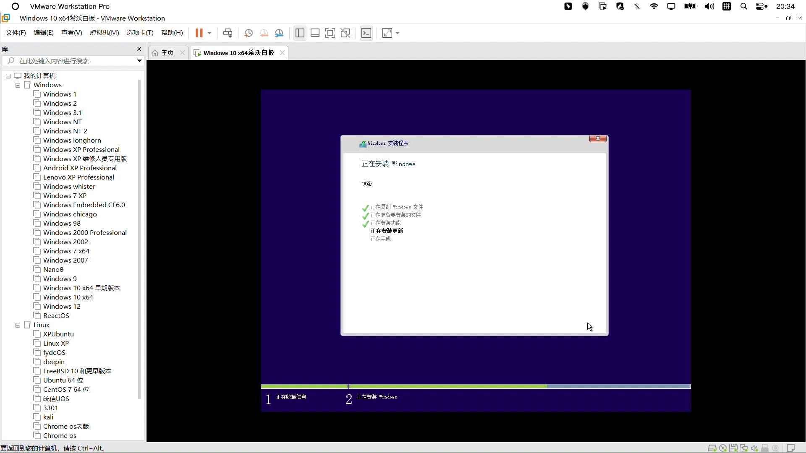806x453 pixels.
Task: Open the 编辑(E) menu
Action: click(44, 33)
